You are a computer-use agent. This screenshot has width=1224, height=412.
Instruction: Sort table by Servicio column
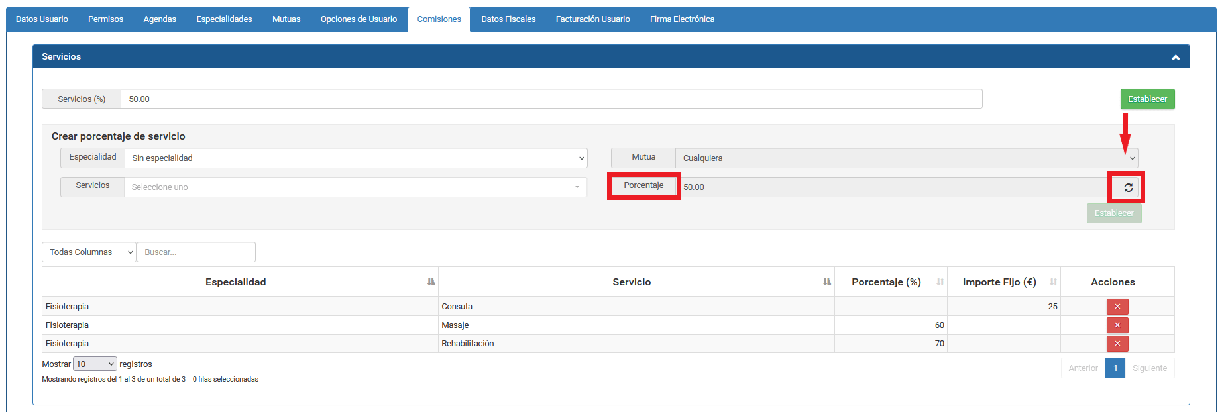click(x=636, y=282)
